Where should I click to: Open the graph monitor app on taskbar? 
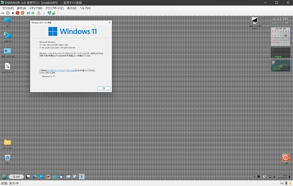[x=68, y=177]
